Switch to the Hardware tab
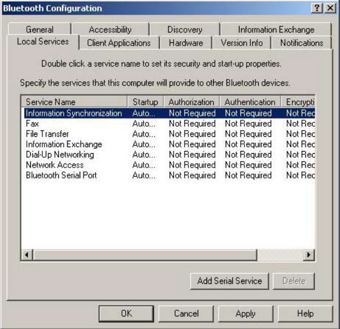 pyautogui.click(x=186, y=43)
